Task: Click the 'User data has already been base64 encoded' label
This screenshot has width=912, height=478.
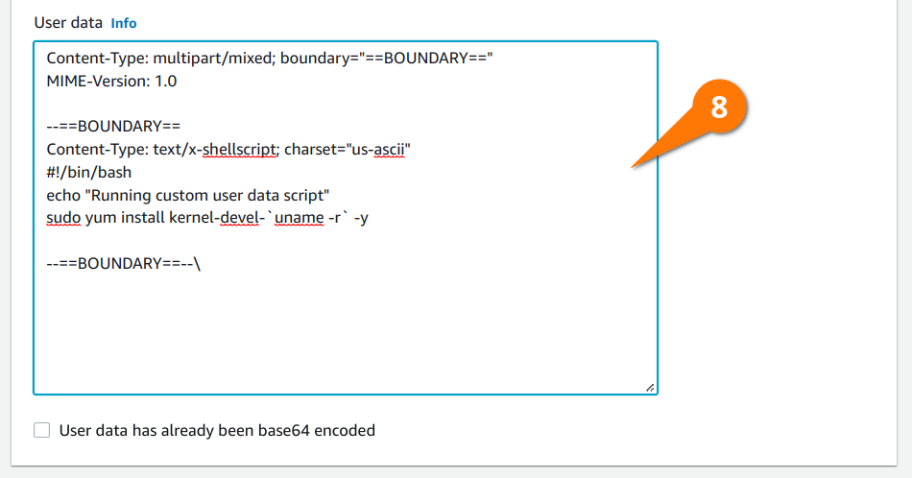Action: click(x=217, y=430)
